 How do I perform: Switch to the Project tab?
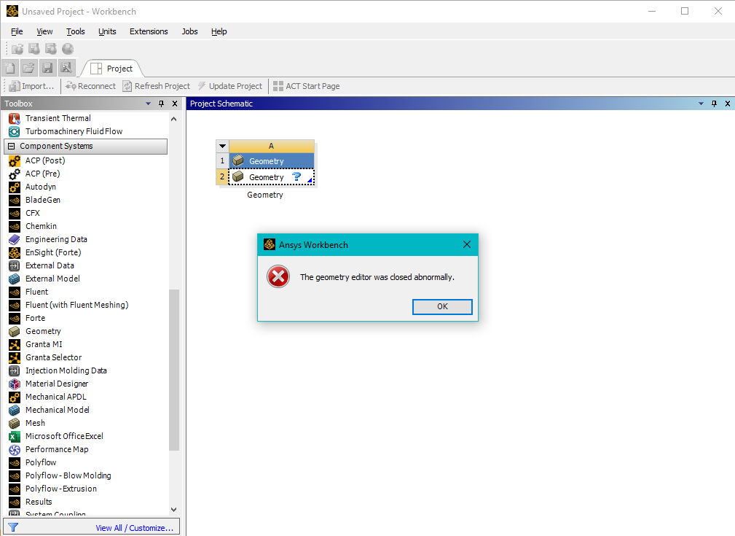(112, 69)
